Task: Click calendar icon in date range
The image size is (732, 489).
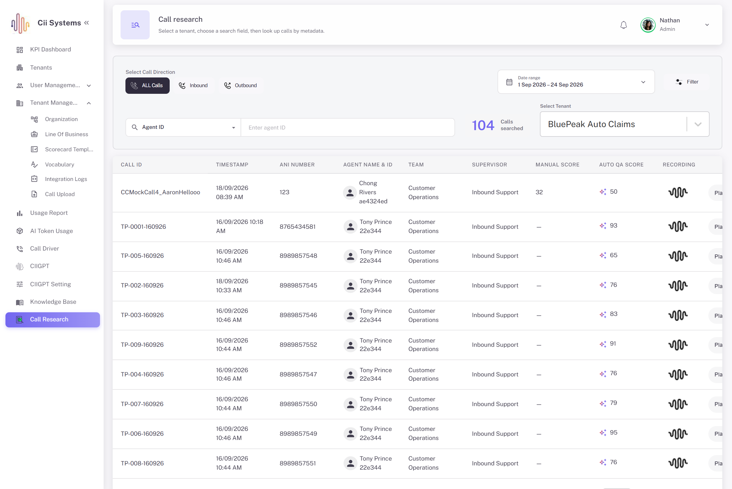Action: point(509,82)
